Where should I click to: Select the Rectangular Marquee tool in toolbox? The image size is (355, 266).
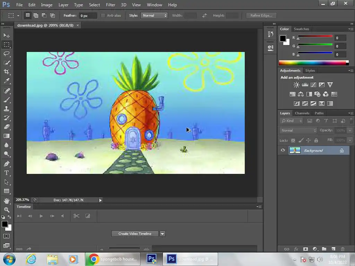[7, 45]
